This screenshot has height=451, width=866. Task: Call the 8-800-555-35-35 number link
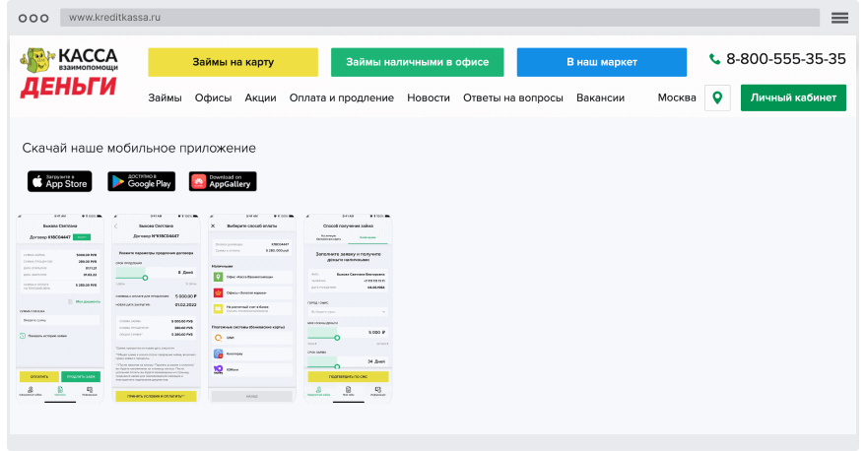(786, 59)
